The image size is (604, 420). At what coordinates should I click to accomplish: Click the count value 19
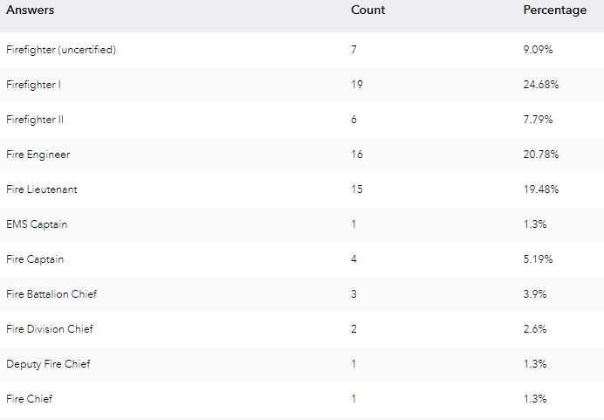point(357,85)
